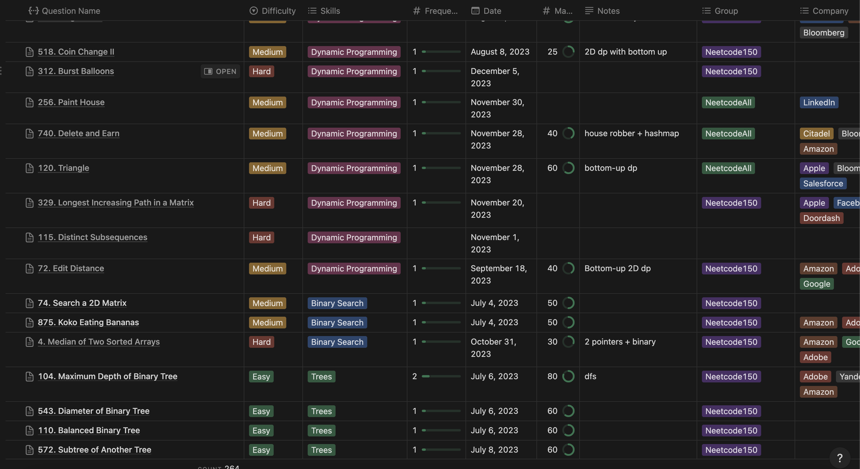Image resolution: width=860 pixels, height=469 pixels.
Task: Click page icon beside 518. Coin Change II
Action: coord(29,52)
